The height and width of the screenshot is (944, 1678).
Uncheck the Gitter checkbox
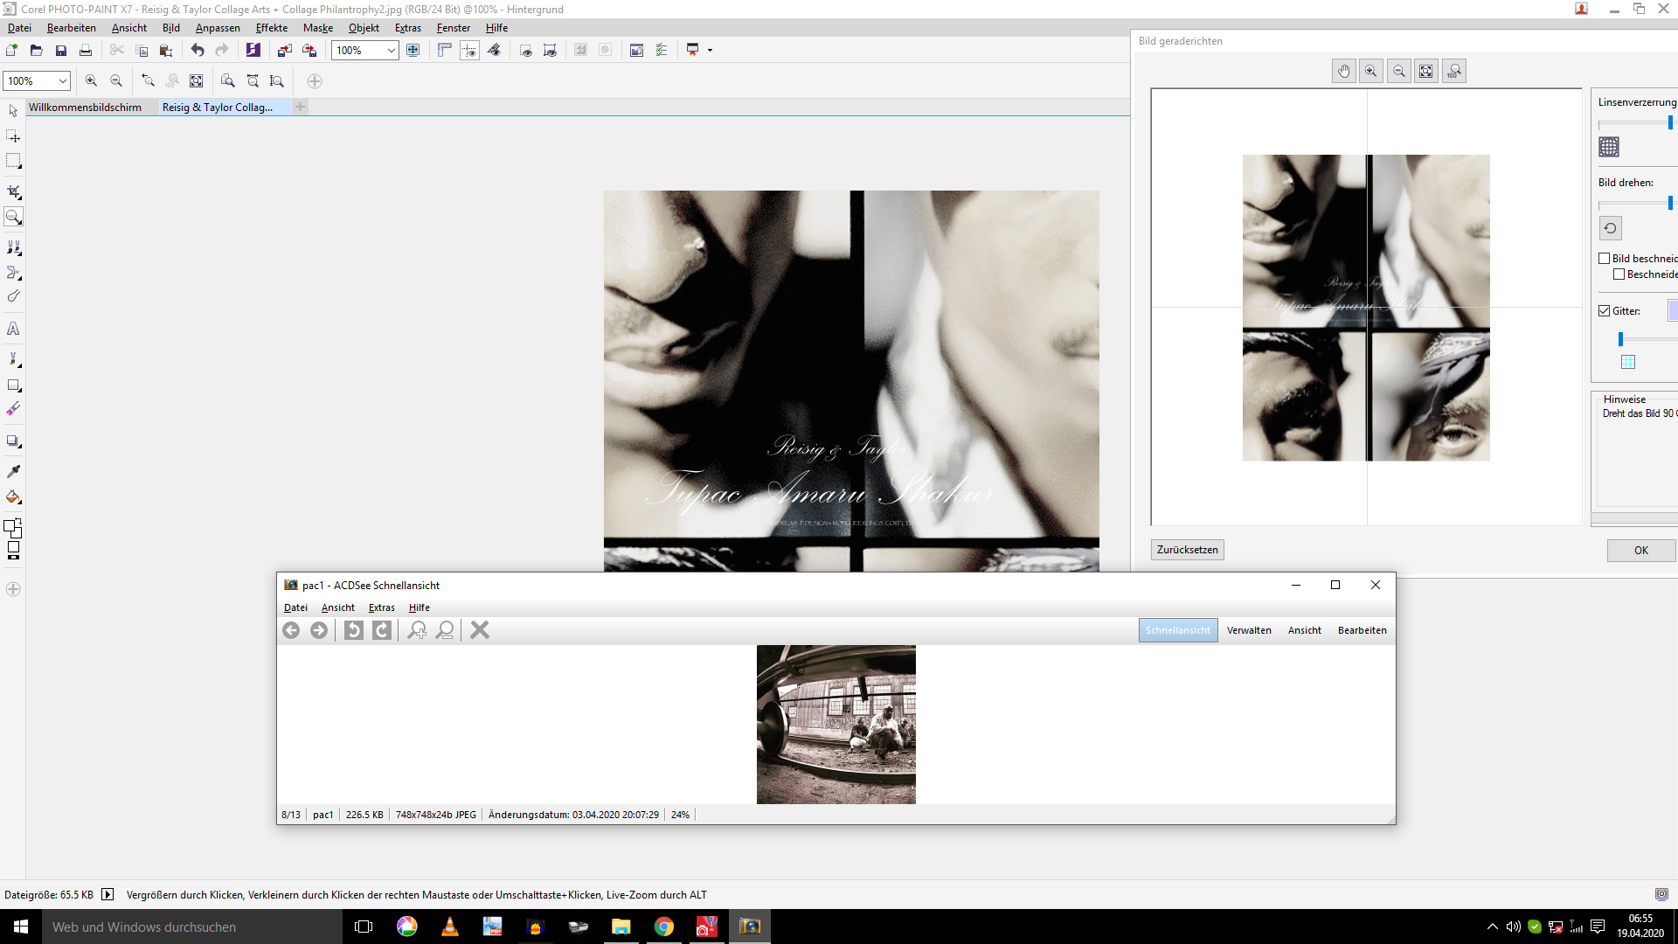pyautogui.click(x=1605, y=311)
